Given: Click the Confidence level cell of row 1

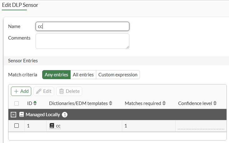Looking at the screenshot, I should 201,126.
